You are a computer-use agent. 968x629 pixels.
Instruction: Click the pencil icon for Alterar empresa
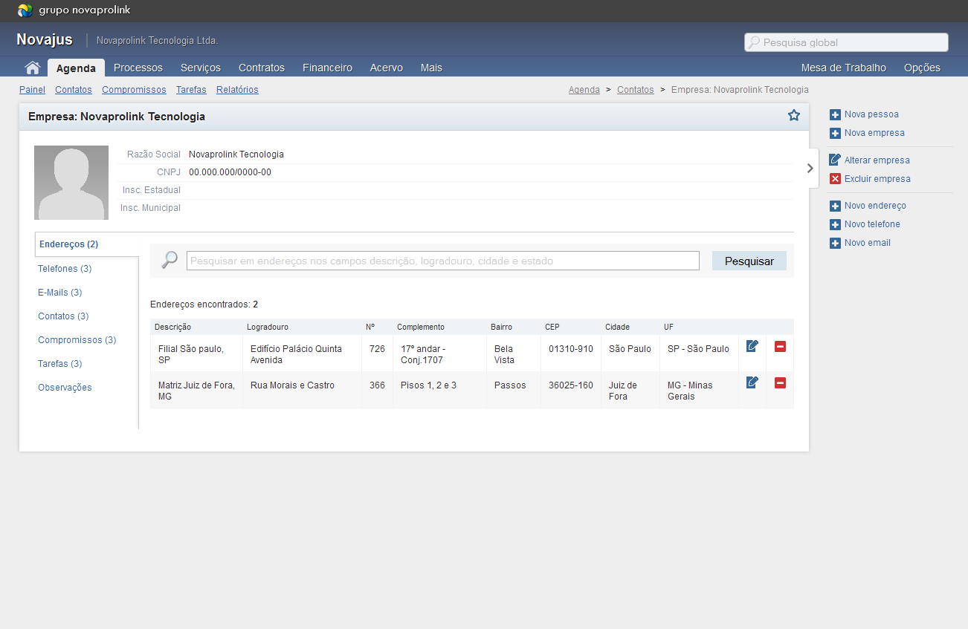click(x=835, y=160)
